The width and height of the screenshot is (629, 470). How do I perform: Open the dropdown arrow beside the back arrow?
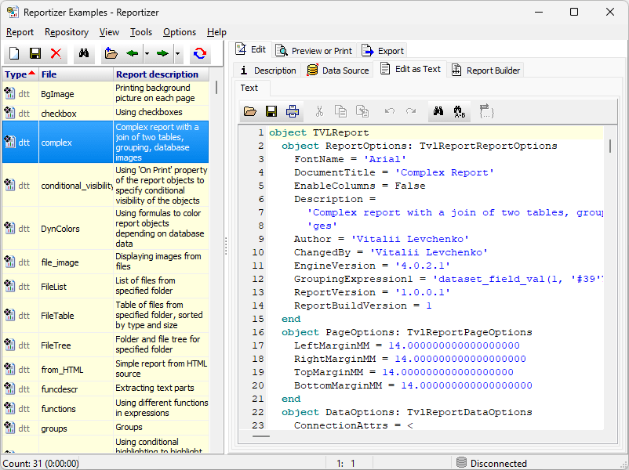point(147,53)
